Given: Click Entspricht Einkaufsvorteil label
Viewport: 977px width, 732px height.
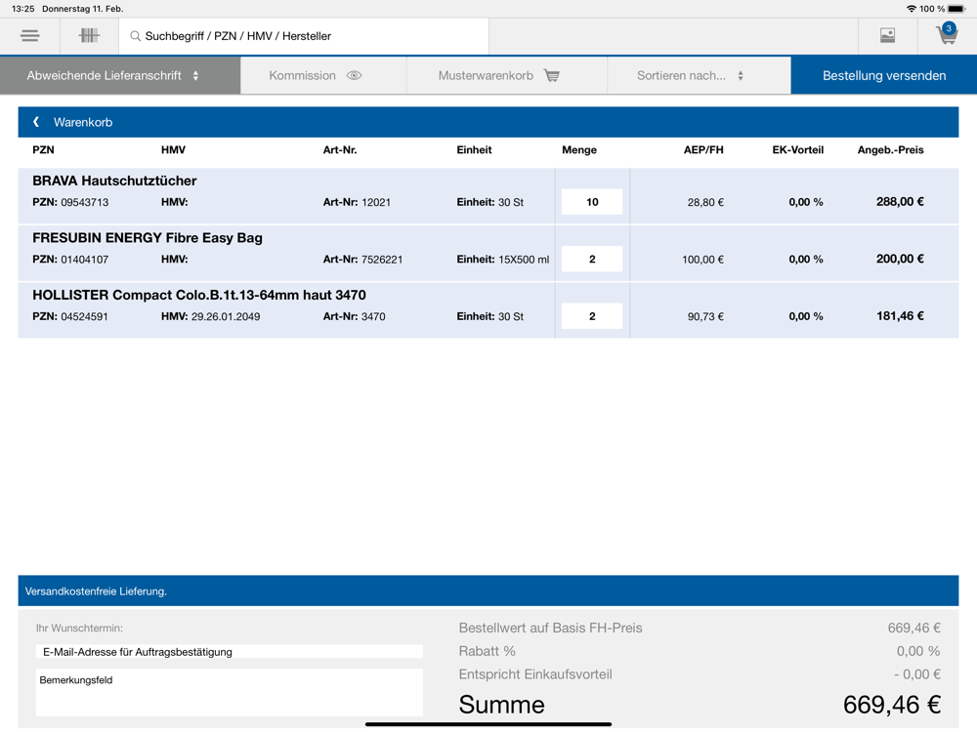Looking at the screenshot, I should click(x=535, y=674).
